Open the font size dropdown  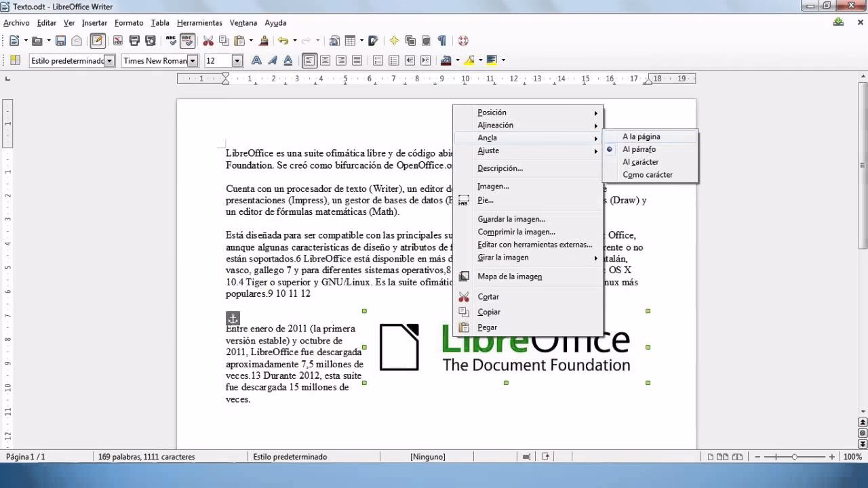236,60
